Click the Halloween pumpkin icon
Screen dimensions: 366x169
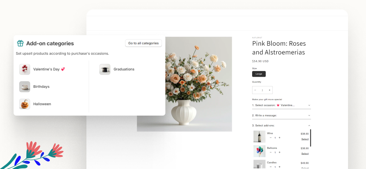(x=25, y=104)
